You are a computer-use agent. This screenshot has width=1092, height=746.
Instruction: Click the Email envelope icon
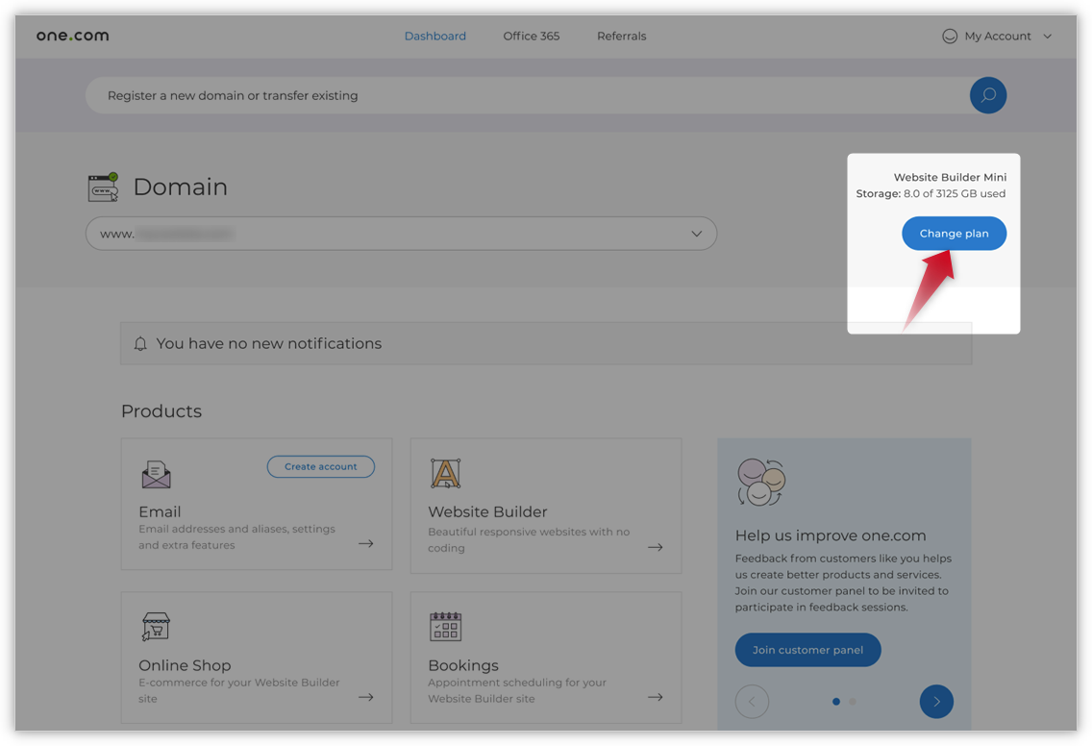[156, 474]
